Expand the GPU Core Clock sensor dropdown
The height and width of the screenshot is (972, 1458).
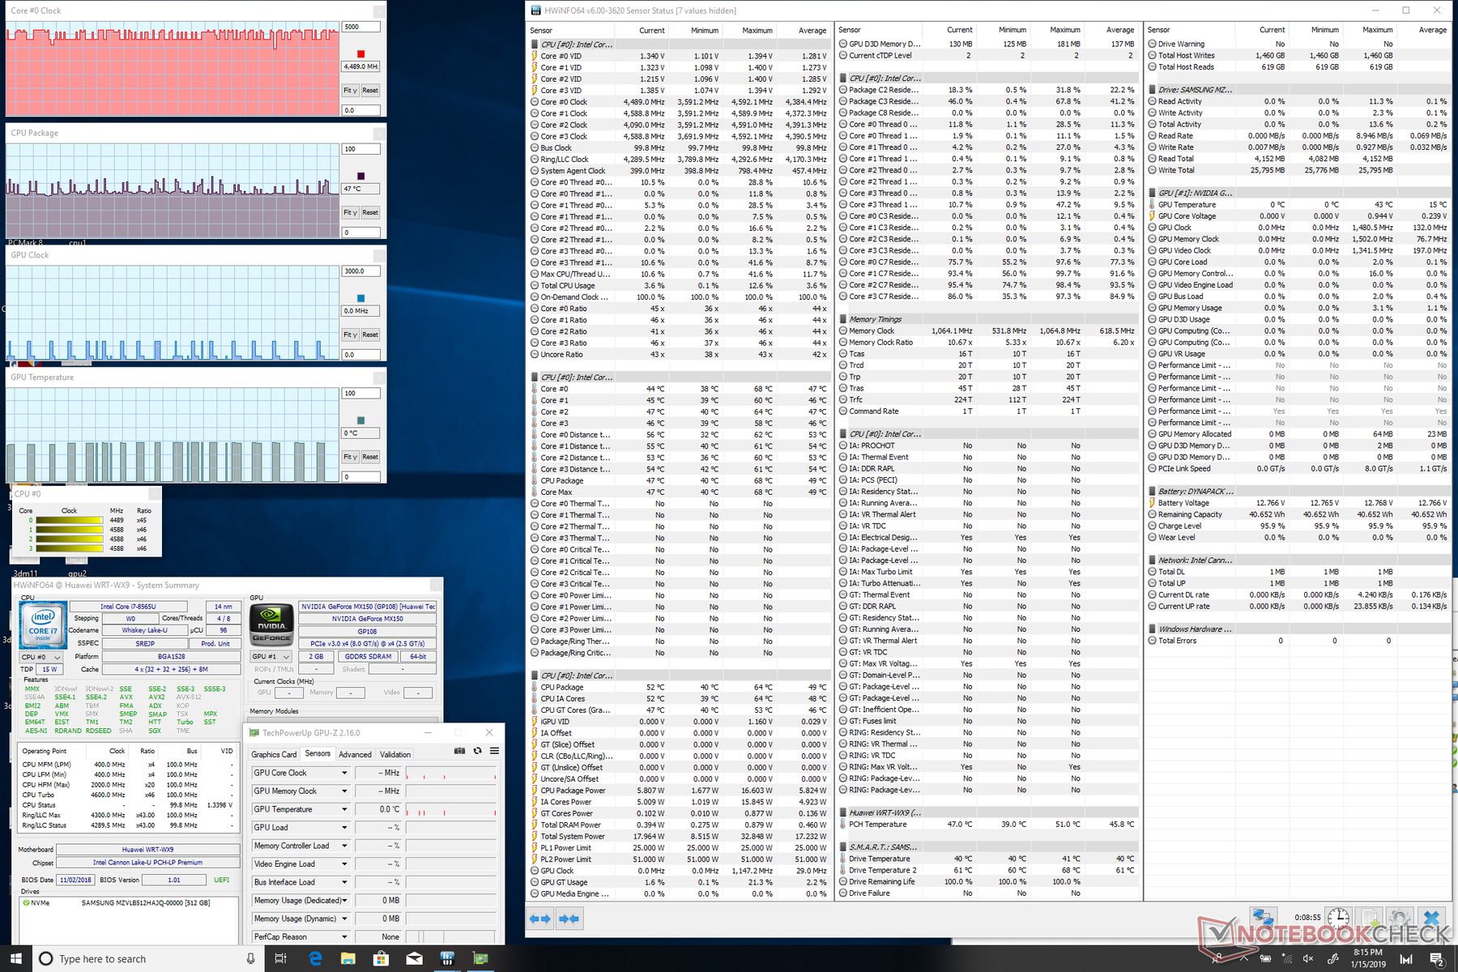tap(344, 773)
